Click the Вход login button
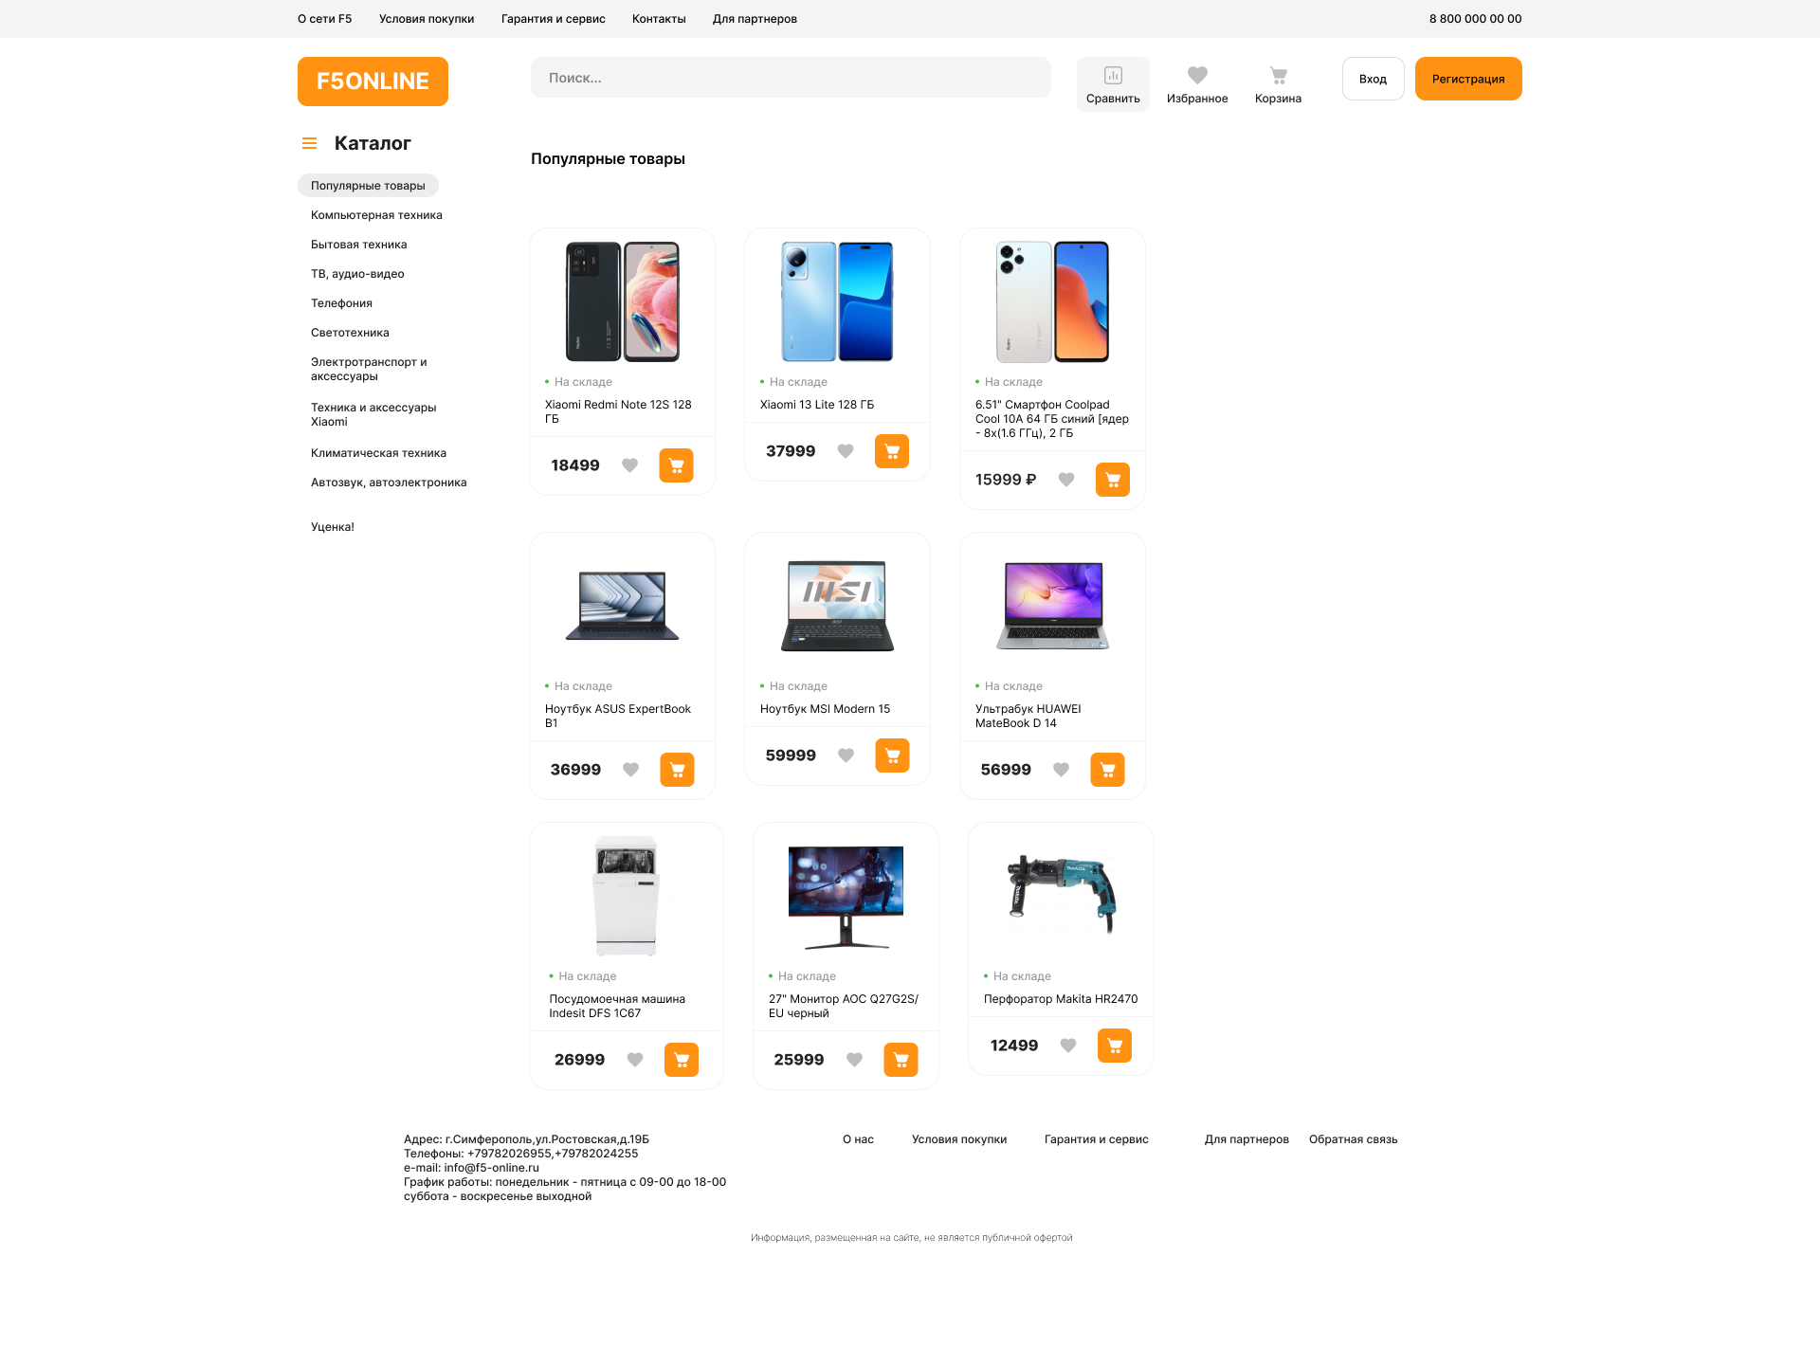 [1373, 79]
